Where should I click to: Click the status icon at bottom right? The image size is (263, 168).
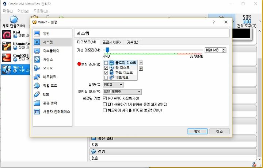254,164
